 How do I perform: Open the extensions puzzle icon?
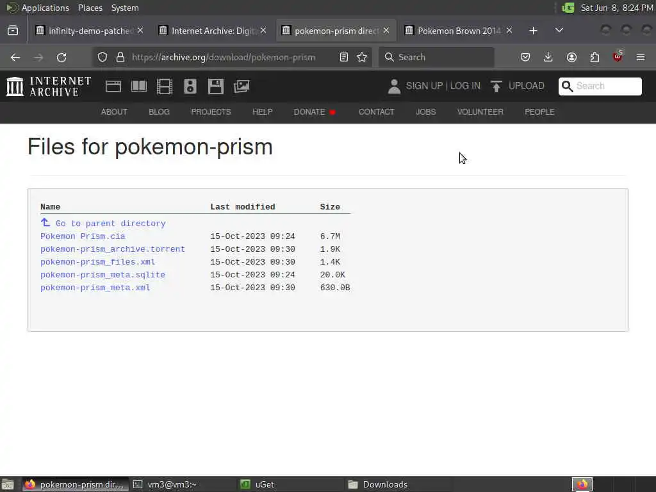click(x=594, y=57)
